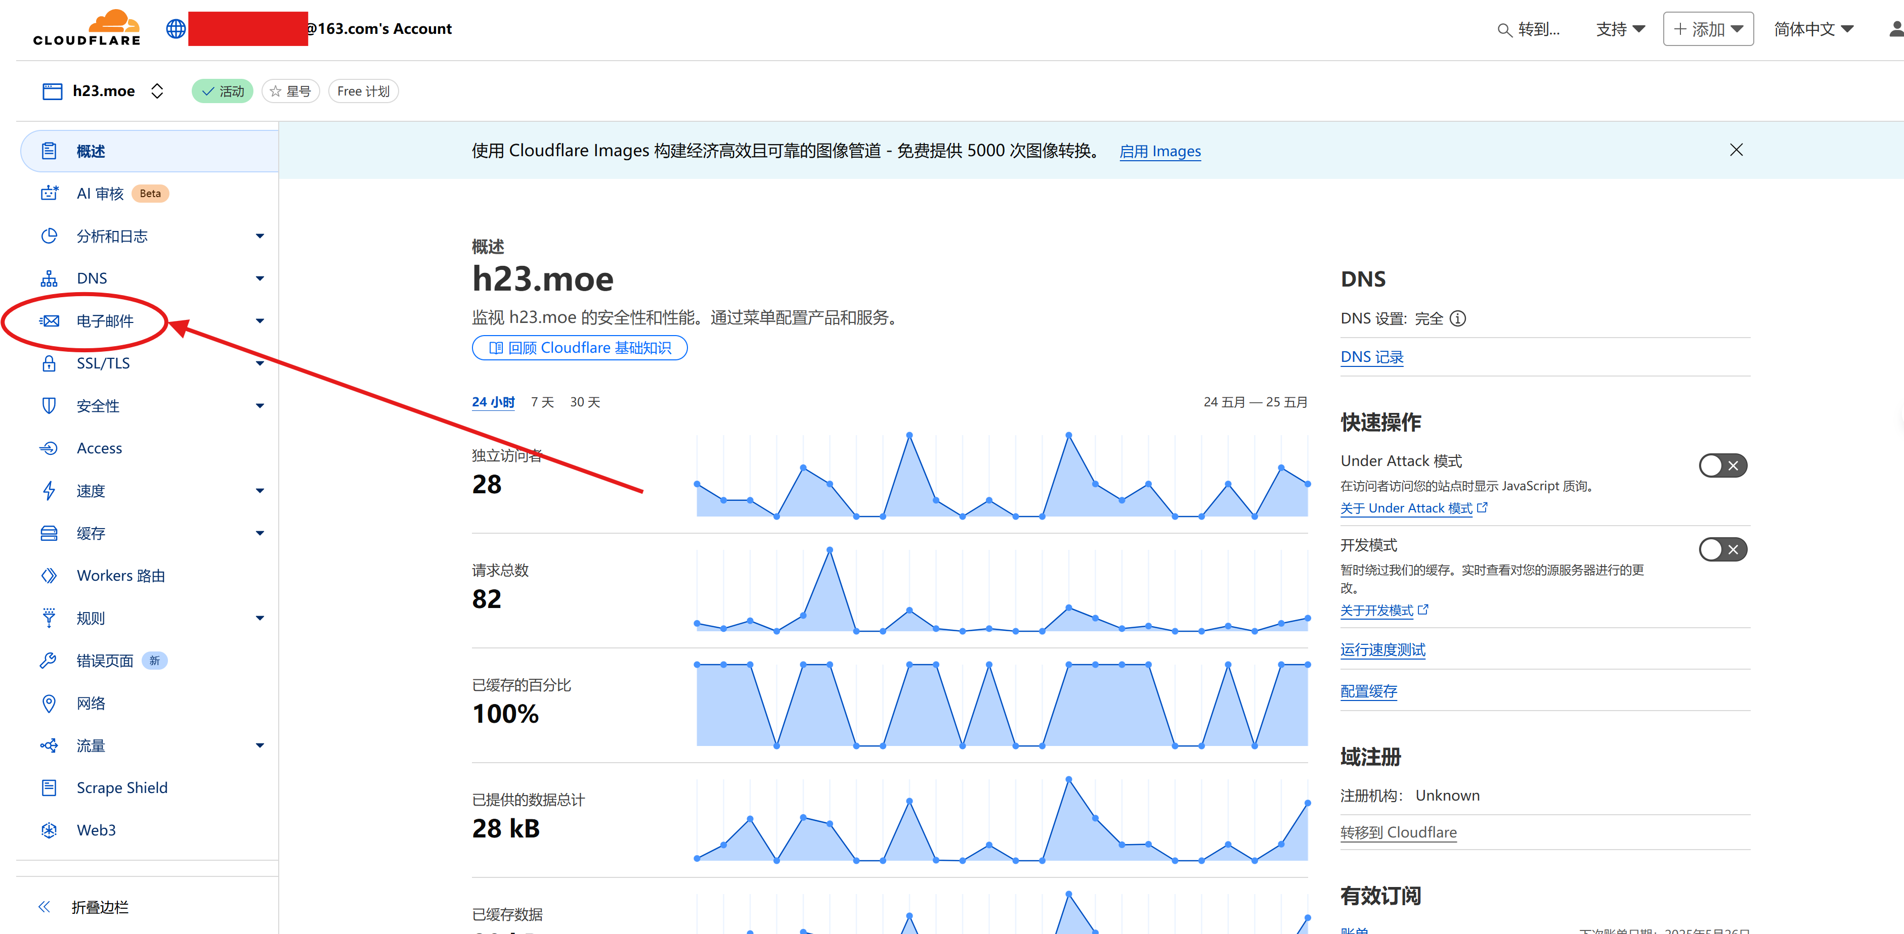Open the Support dropdown
1904x934 pixels.
tap(1620, 29)
